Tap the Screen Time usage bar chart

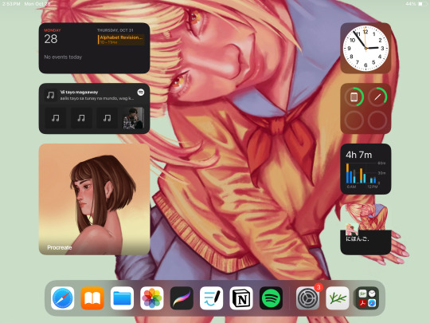point(365,175)
